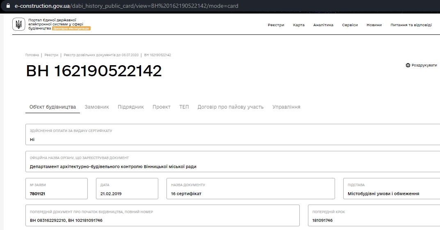Click the Ukrainian trident portal logo
The height and width of the screenshot is (230, 440).
click(x=18, y=24)
